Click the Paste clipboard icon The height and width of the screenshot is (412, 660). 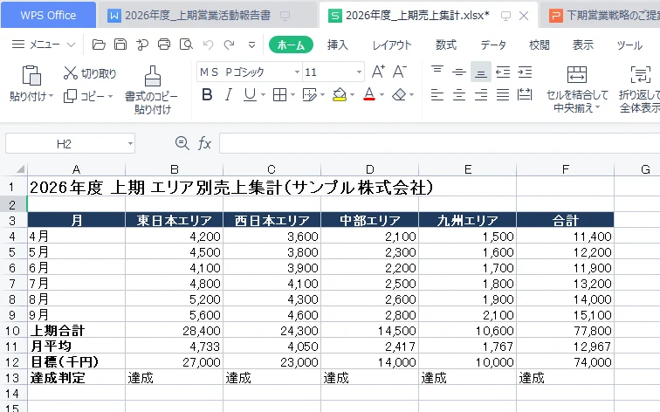click(31, 76)
